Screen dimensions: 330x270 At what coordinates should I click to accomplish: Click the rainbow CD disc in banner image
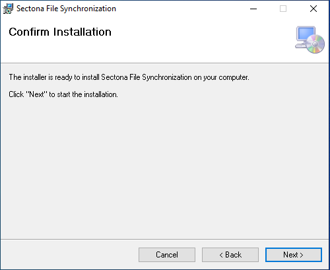[x=315, y=44]
